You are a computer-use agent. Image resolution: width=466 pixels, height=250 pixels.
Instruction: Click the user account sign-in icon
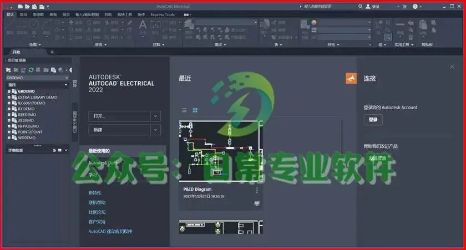click(x=368, y=6)
